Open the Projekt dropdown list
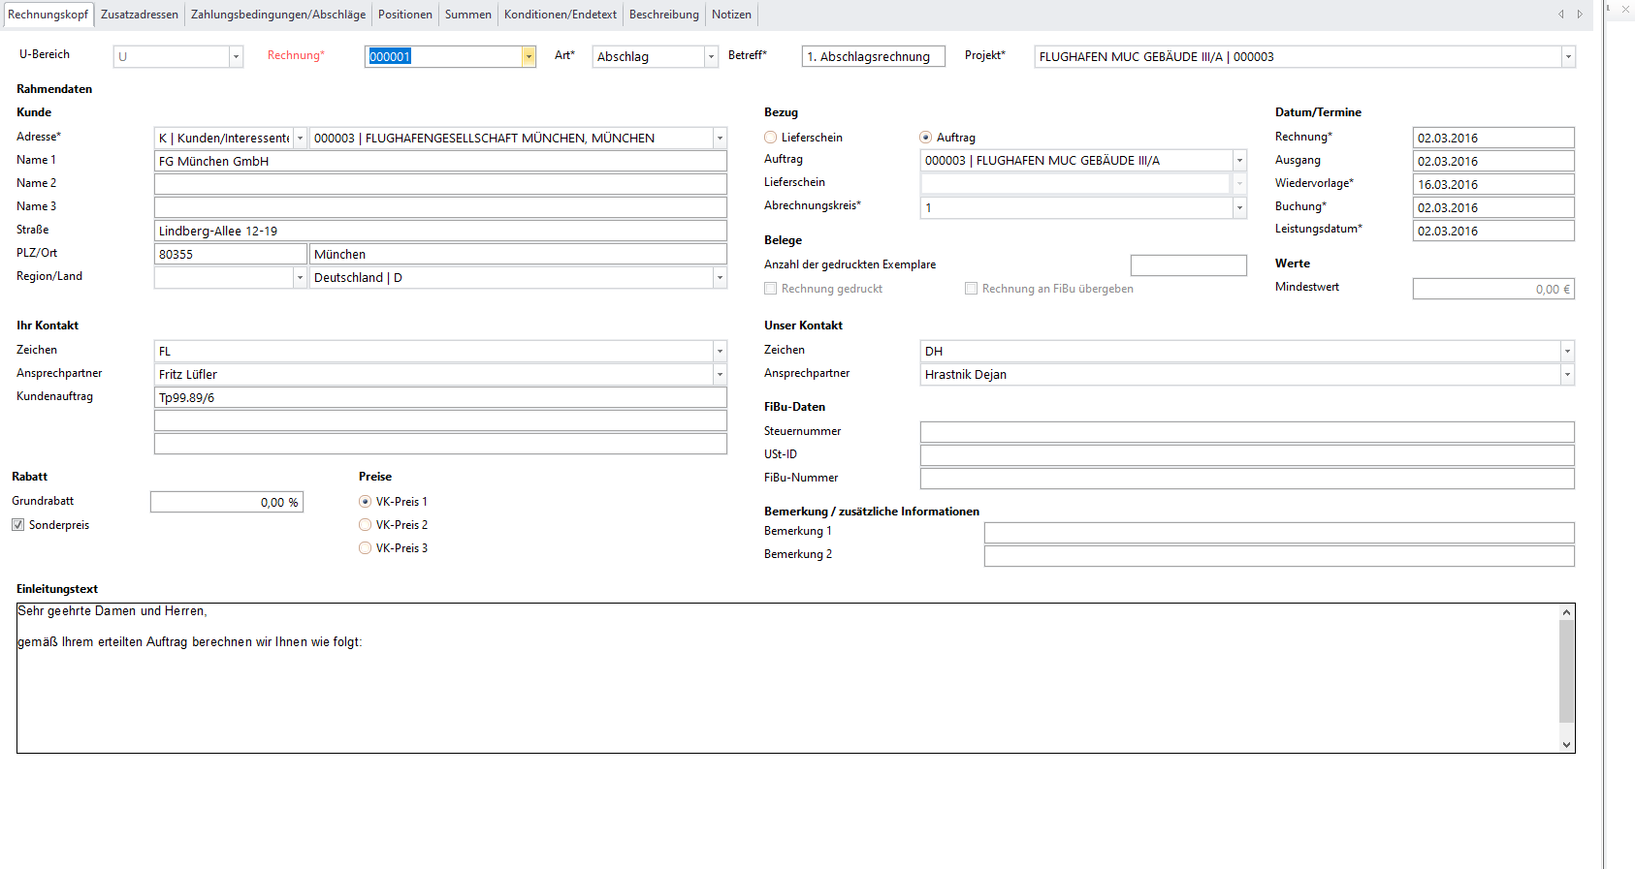The height and width of the screenshot is (869, 1635). click(1567, 57)
